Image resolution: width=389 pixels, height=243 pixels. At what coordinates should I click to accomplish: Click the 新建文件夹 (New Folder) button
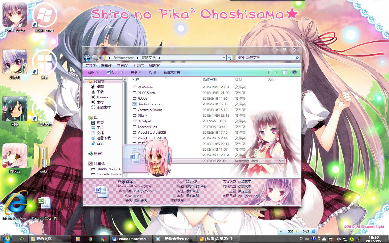[172, 72]
